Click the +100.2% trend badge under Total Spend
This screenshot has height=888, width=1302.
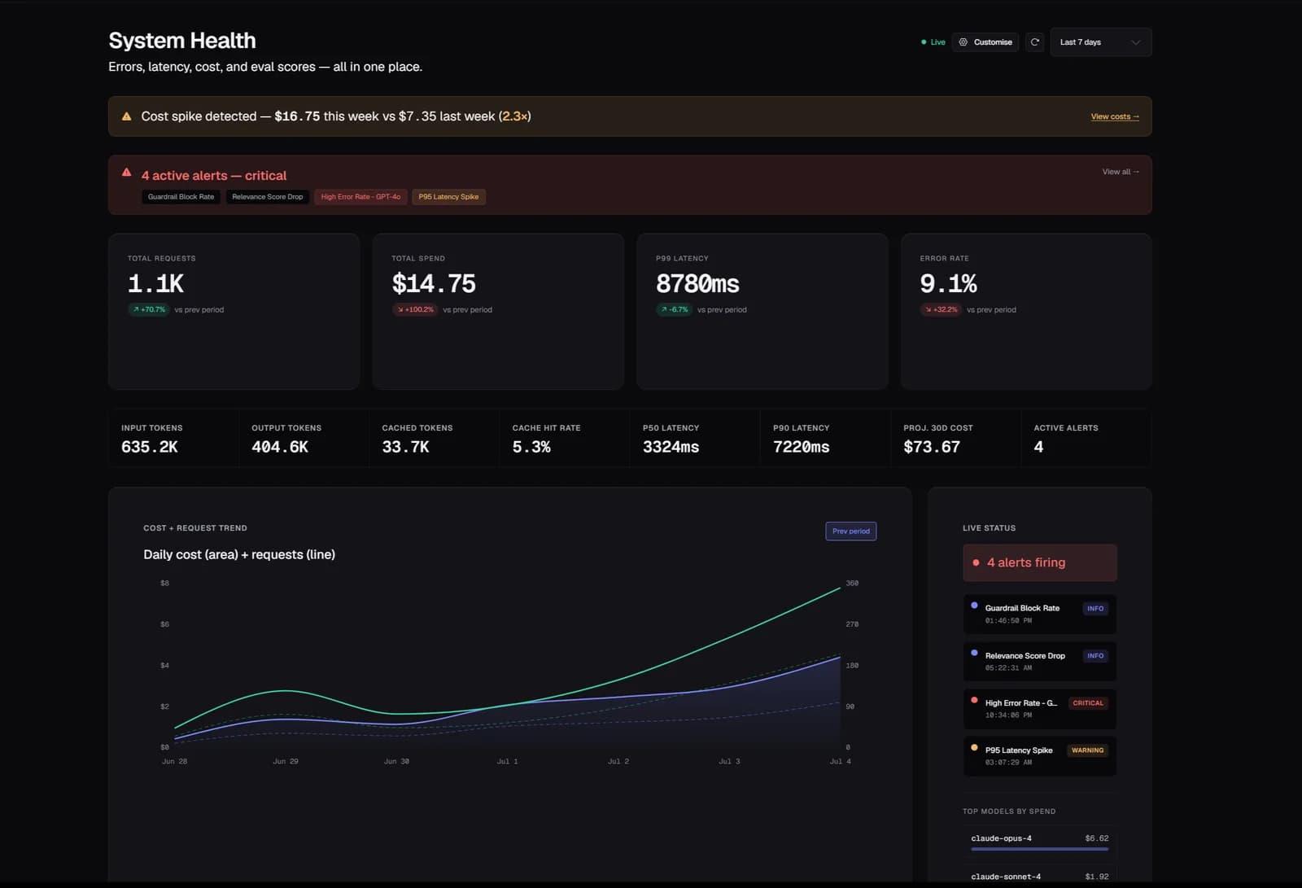(x=415, y=309)
